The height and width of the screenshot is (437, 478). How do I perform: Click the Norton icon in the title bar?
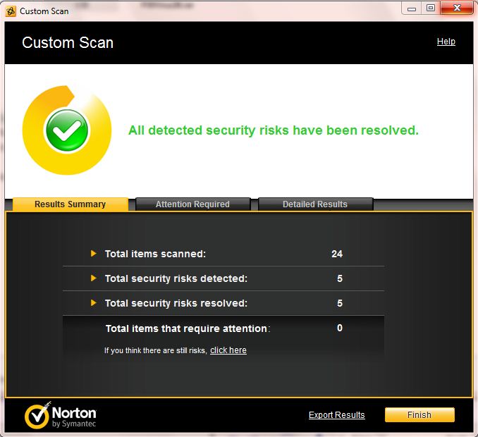coord(11,11)
